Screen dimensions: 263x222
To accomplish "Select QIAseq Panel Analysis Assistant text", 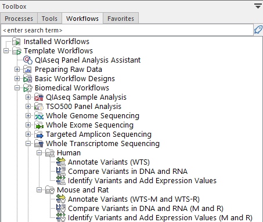I will pyautogui.click(x=88, y=60).
